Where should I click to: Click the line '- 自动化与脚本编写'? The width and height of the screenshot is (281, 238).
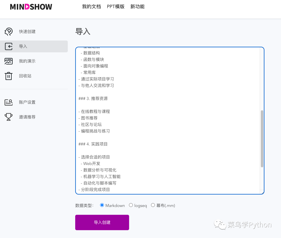click(x=98, y=183)
